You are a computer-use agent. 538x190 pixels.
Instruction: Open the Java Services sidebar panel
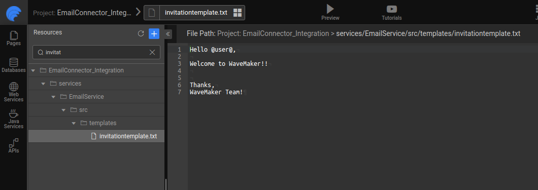pos(14,119)
